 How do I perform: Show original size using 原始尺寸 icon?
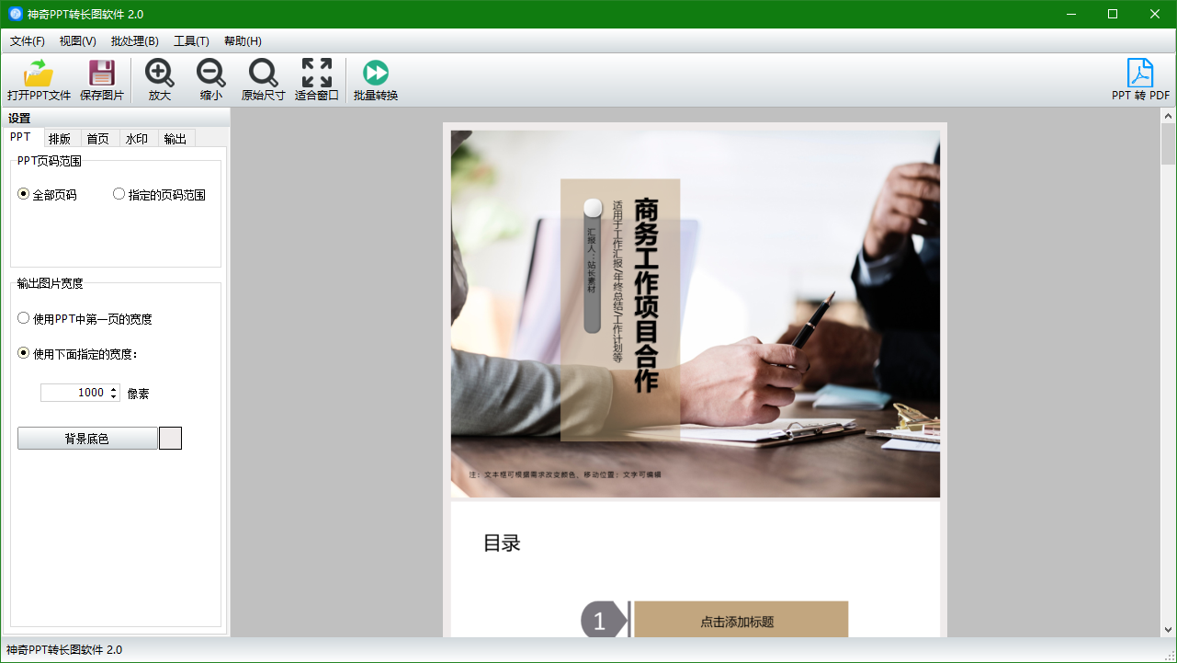tap(263, 74)
